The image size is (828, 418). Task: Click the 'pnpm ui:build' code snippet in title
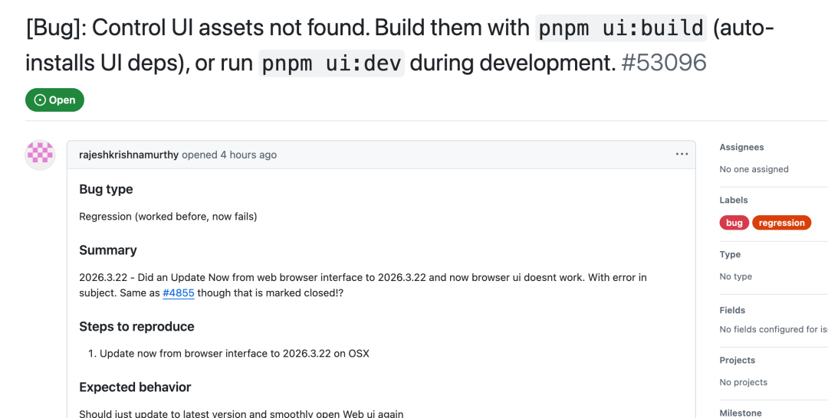620,28
